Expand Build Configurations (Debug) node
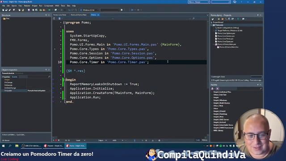Image resolution: width=286 pixels, height=161 pixels. [214, 28]
